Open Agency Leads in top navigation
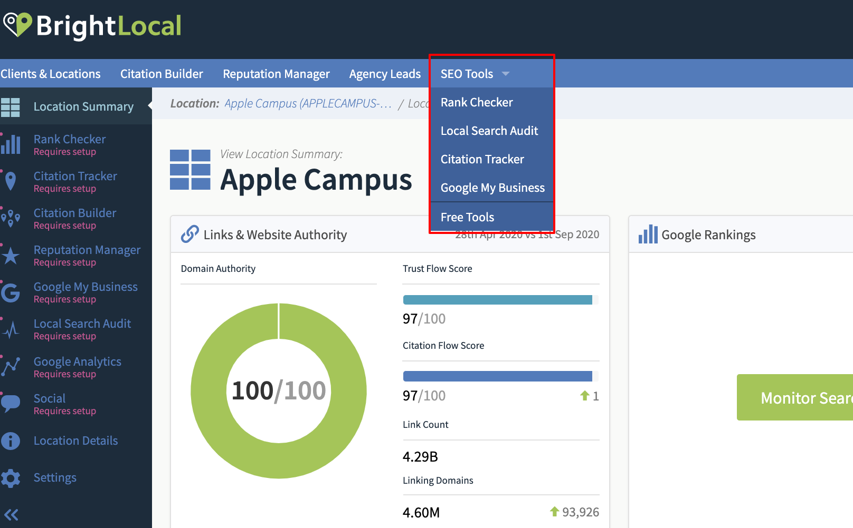The height and width of the screenshot is (528, 853). pyautogui.click(x=385, y=74)
